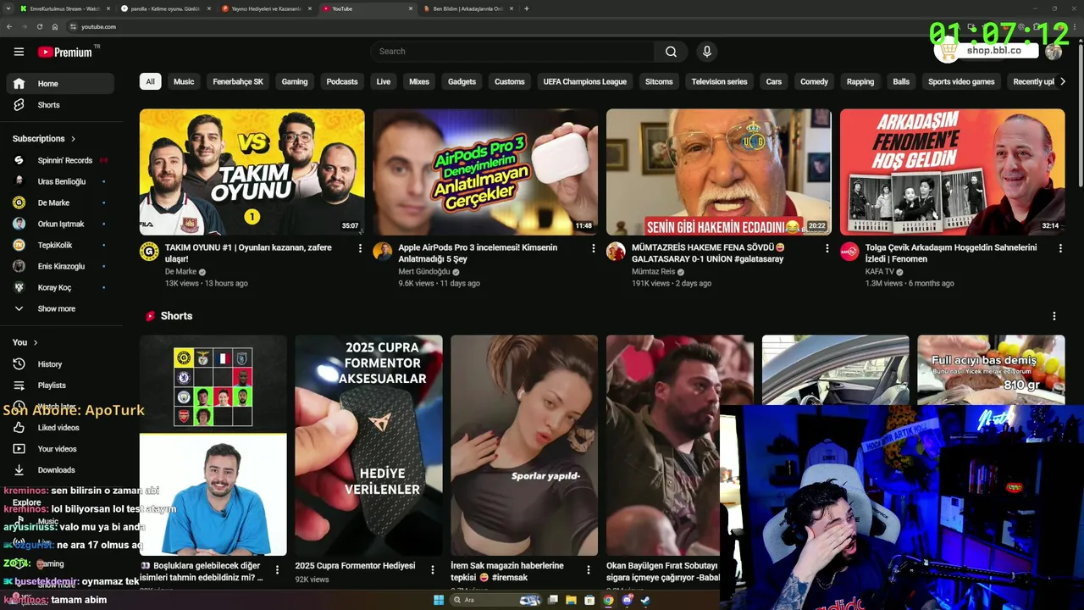Select the Fenerbahçe SK chip
This screenshot has width=1084, height=610.
coord(238,81)
